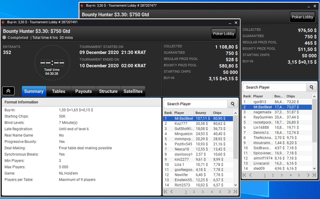Switch to the Tables tab
The width and height of the screenshot is (320, 199).
pos(59,91)
